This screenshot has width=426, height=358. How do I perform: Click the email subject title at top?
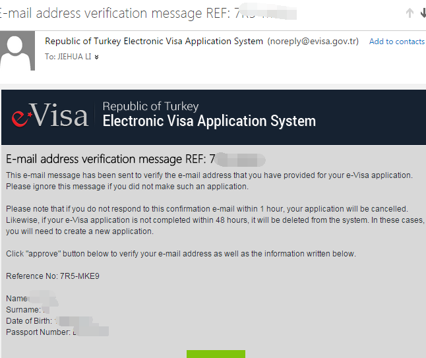coord(148,13)
